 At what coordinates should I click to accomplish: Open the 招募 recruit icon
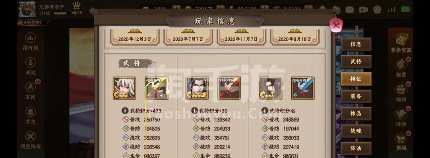(401, 67)
